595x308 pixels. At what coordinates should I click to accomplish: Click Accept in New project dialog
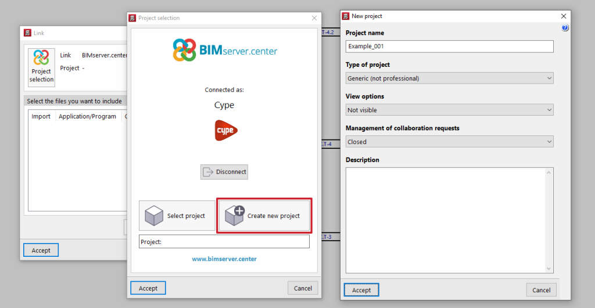tap(361, 290)
